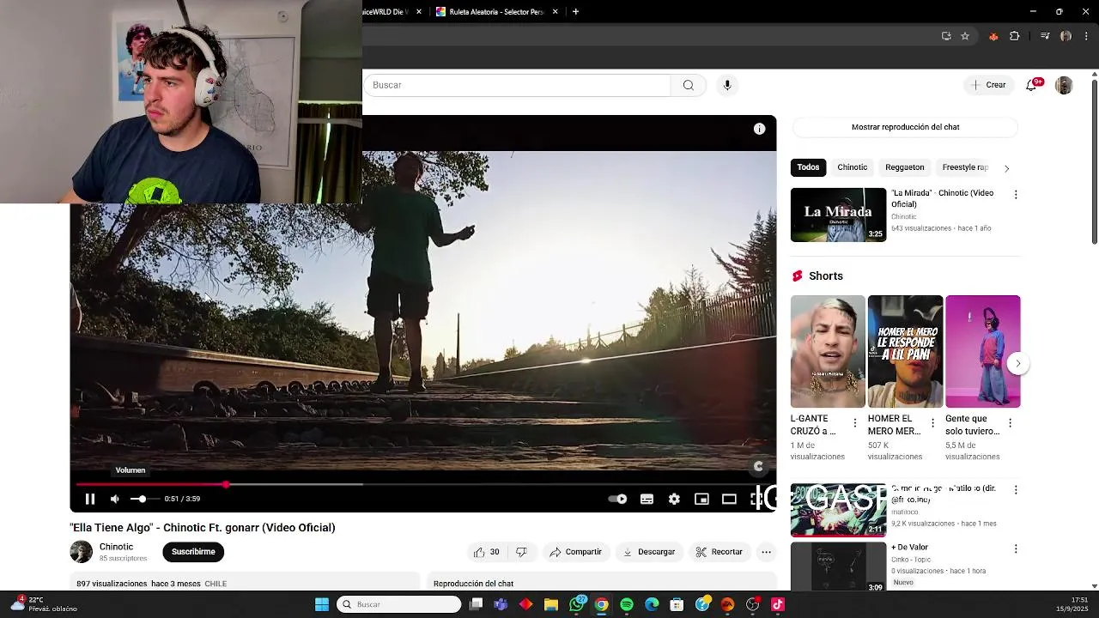Open OBS Studio from the taskbar
The width and height of the screenshot is (1099, 618).
tap(753, 604)
